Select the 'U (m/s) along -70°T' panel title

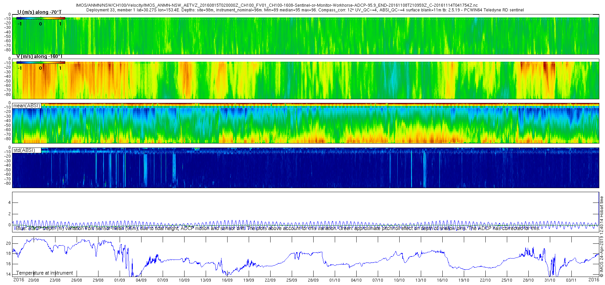pyautogui.click(x=39, y=12)
